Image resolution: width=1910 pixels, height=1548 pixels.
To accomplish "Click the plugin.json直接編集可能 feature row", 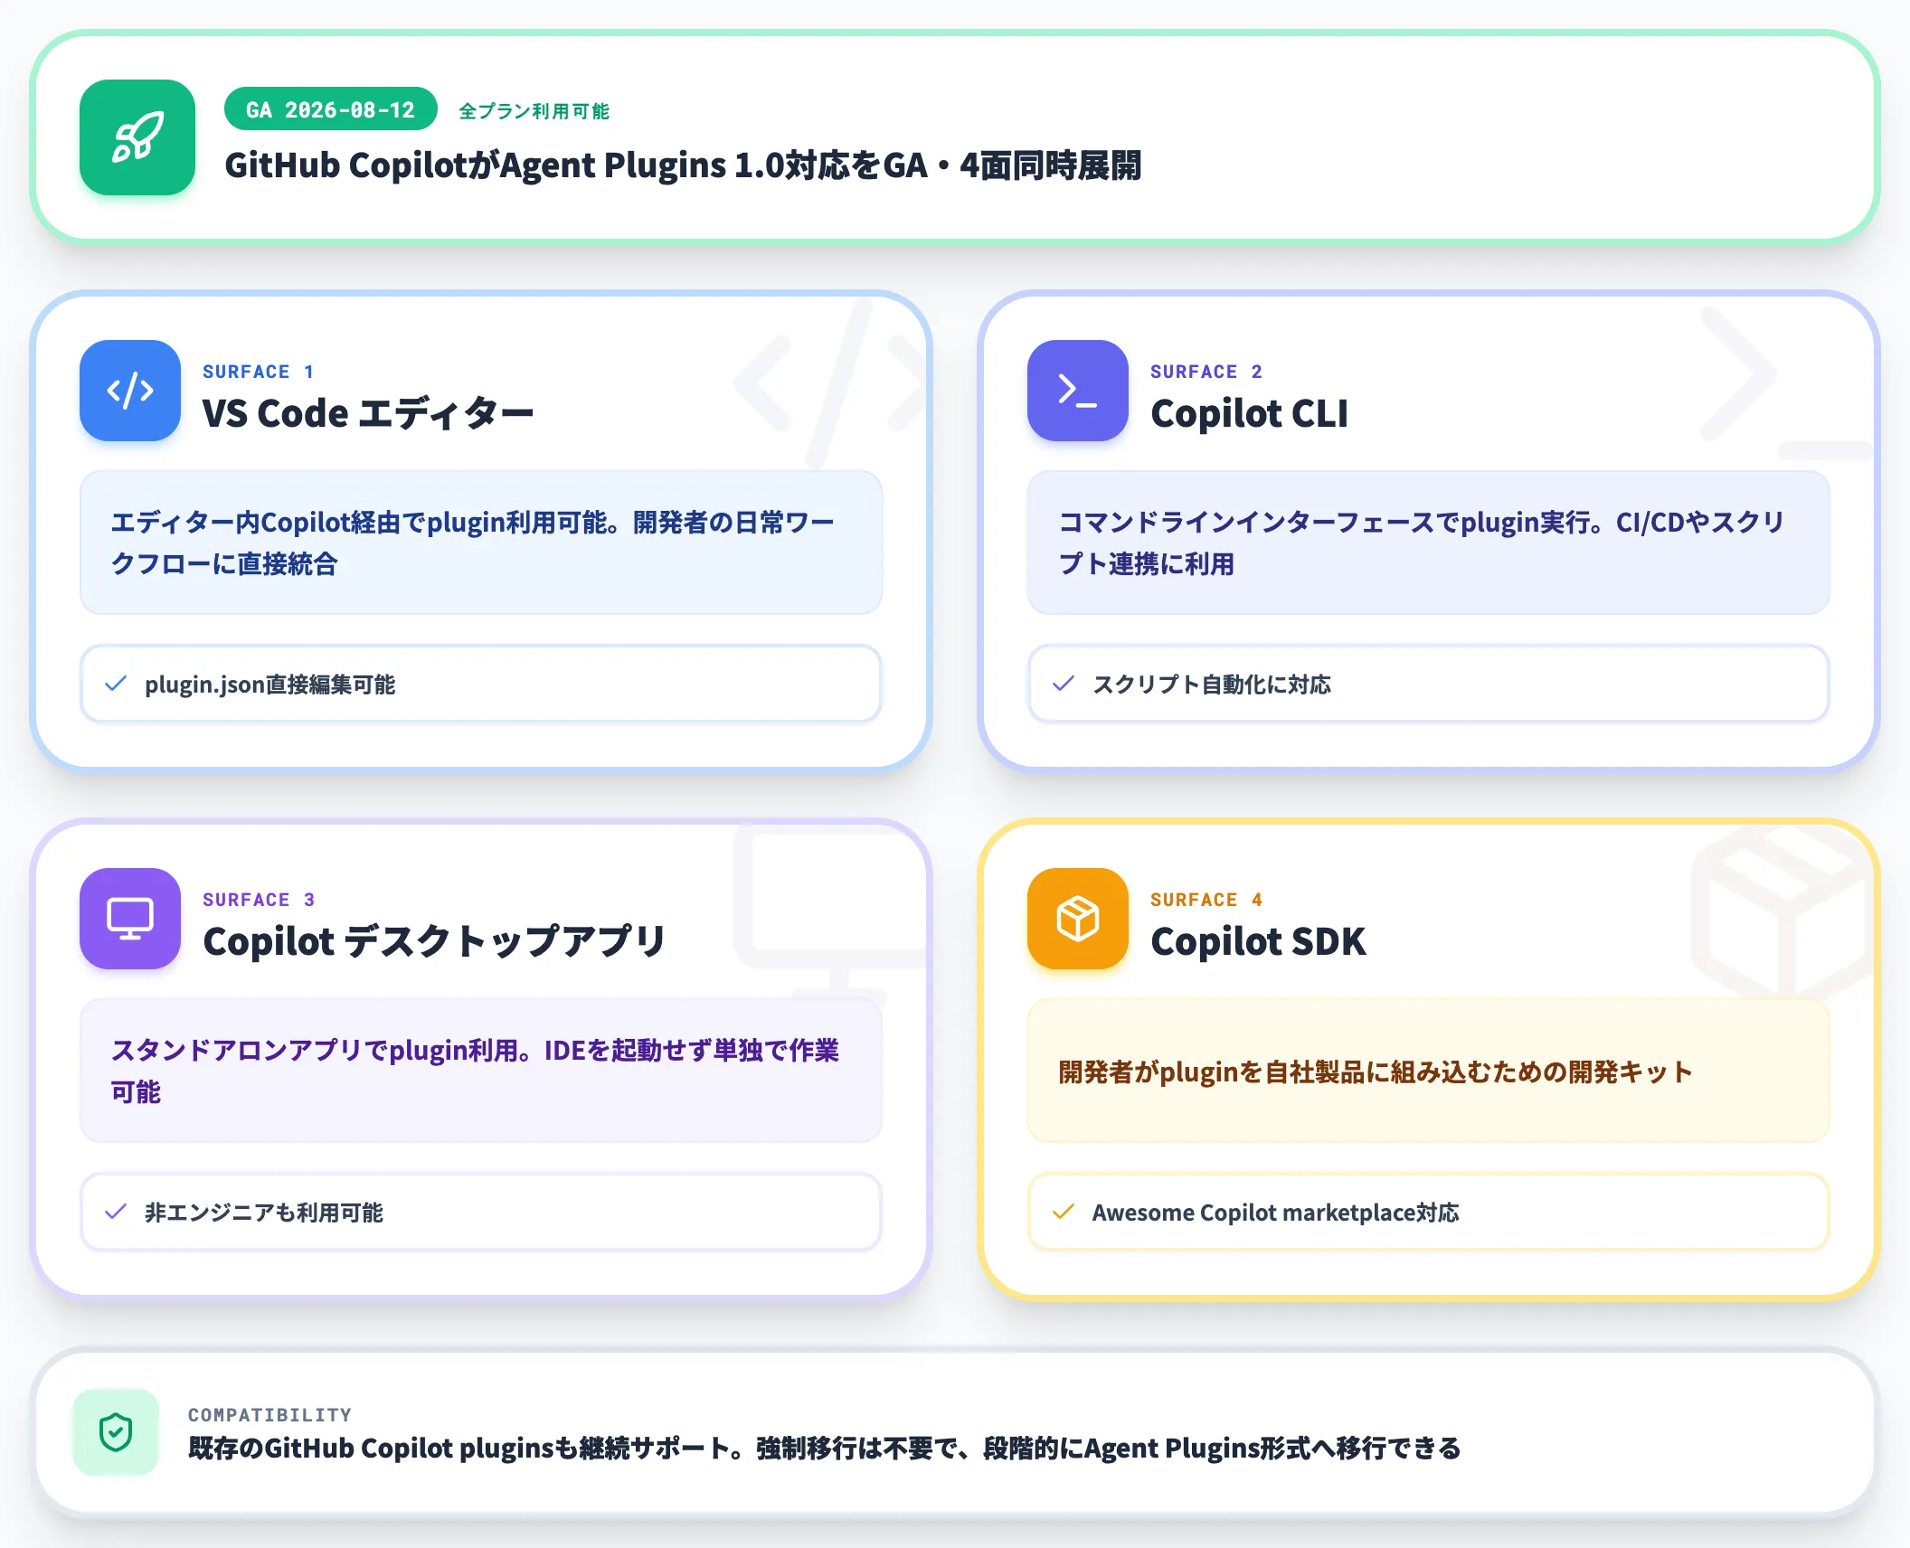I will pyautogui.click(x=481, y=684).
